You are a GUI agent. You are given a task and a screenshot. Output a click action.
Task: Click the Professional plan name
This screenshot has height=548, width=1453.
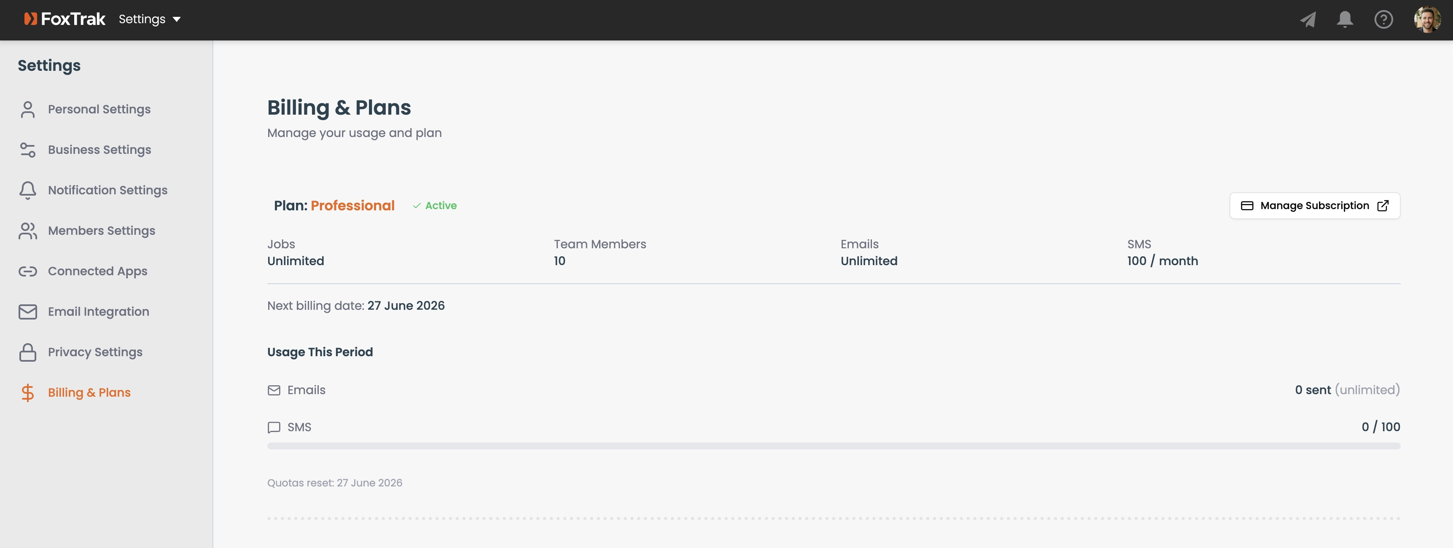coord(352,206)
